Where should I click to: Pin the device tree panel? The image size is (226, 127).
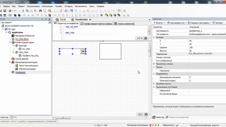pyautogui.click(x=46, y=19)
